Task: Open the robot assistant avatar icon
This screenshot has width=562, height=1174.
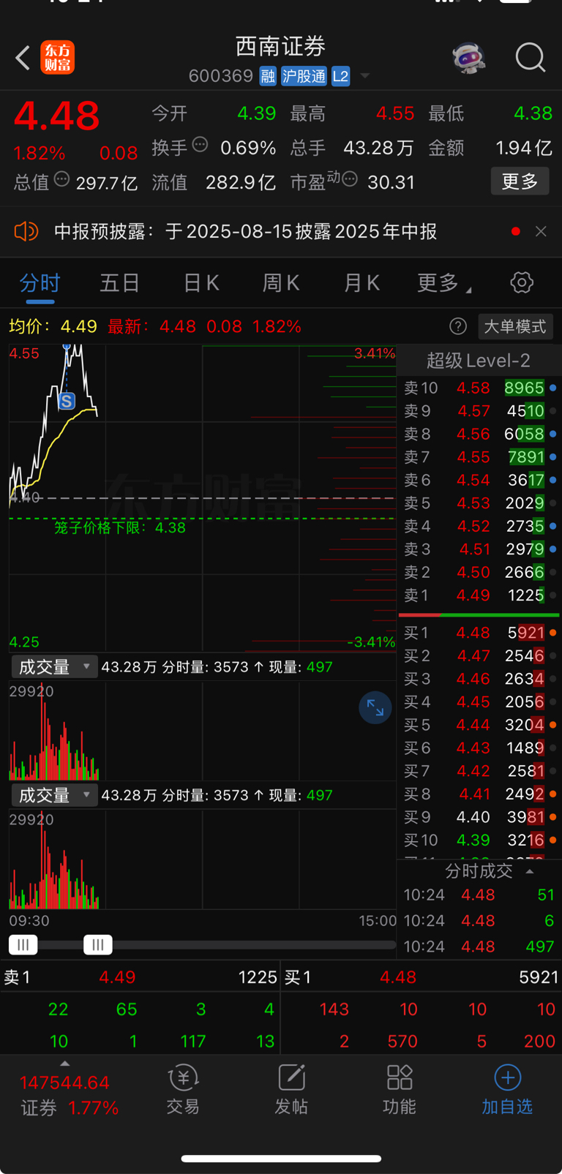Action: point(469,58)
